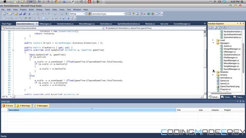Save the current file with Save icon
This screenshot has width=246, height=138.
[20, 14]
